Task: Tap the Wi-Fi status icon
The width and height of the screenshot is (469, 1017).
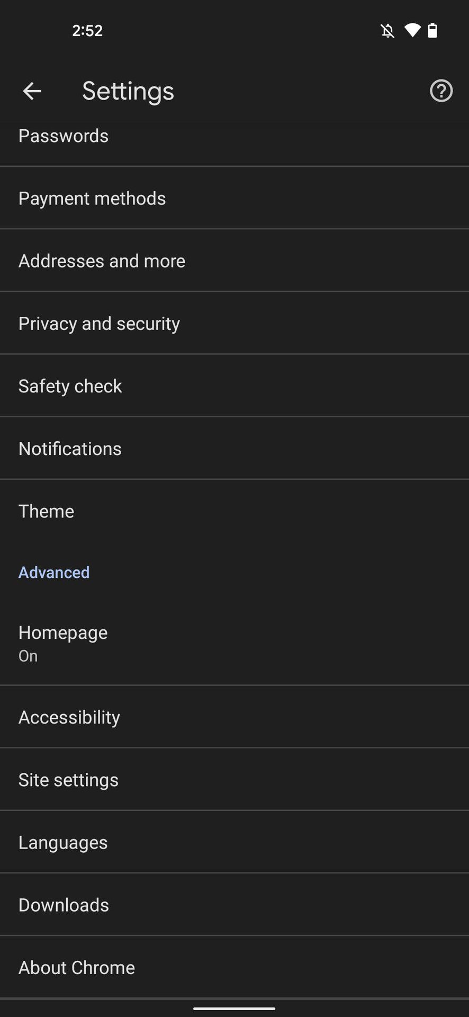Action: pos(412,30)
